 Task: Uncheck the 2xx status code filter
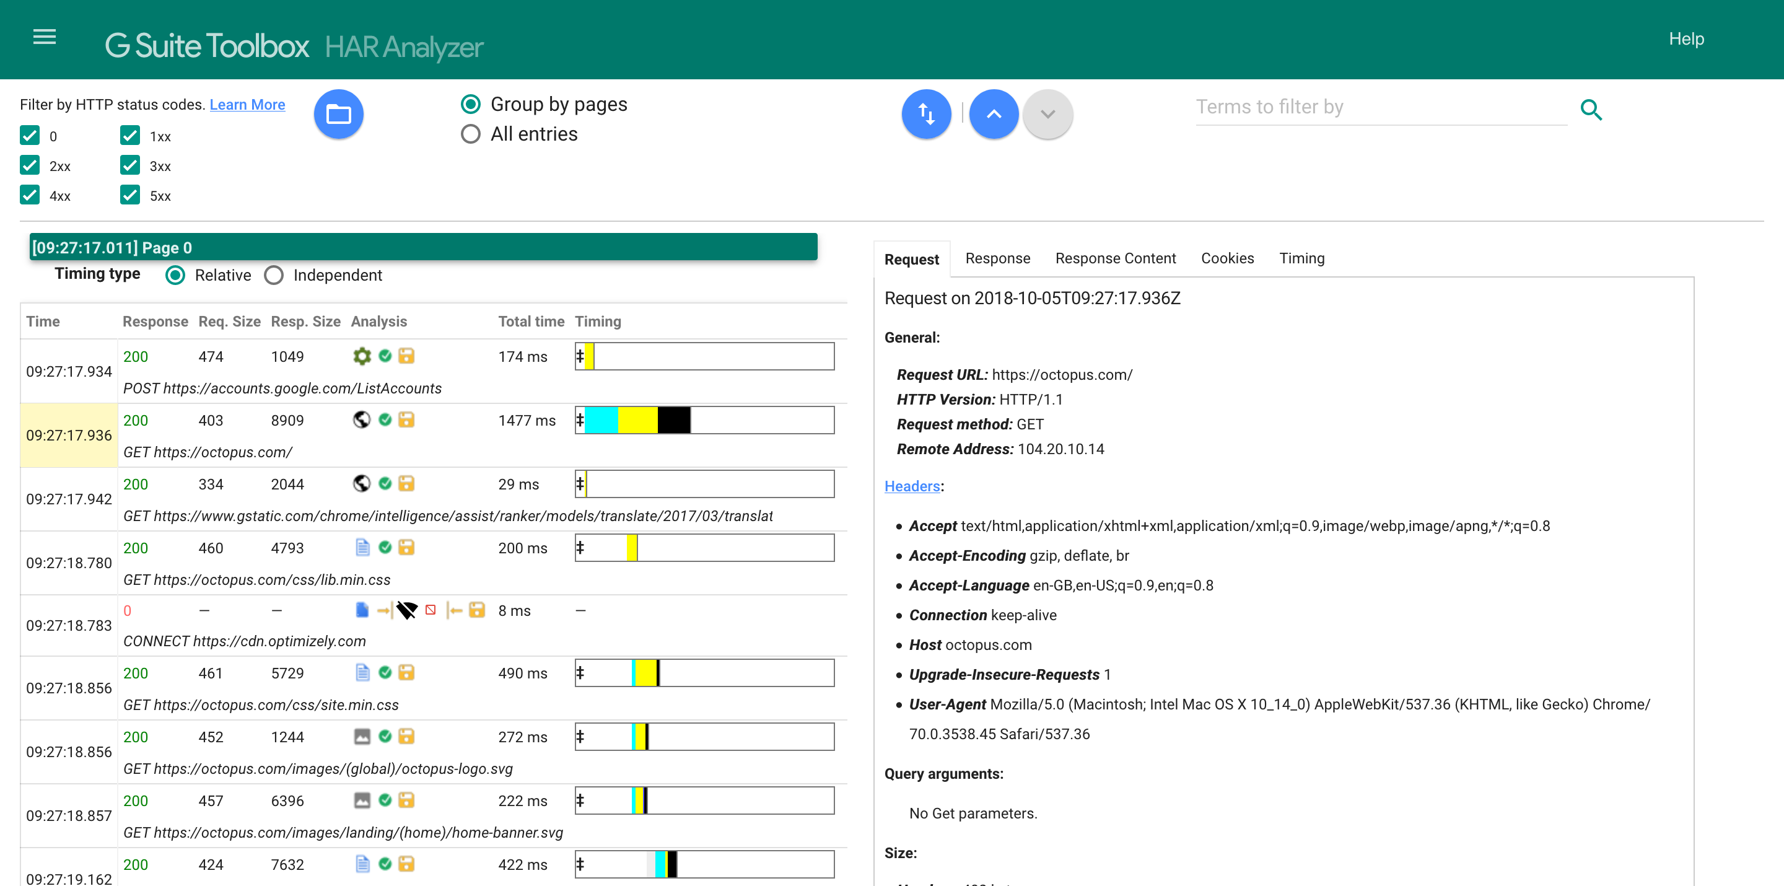coord(30,165)
